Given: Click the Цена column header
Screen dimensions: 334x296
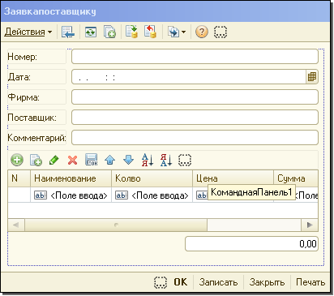Looking at the screenshot, I should point(233,178).
